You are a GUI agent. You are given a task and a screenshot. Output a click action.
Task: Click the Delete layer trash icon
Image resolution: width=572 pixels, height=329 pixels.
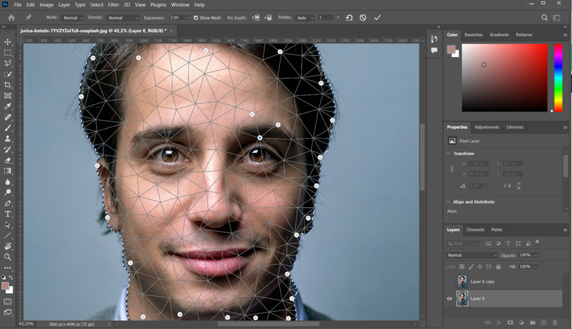point(555,322)
